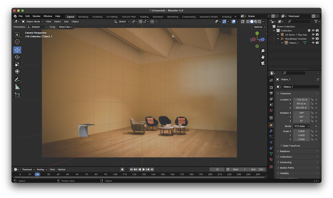
Task: Pick the Measure tool
Action: [17, 87]
